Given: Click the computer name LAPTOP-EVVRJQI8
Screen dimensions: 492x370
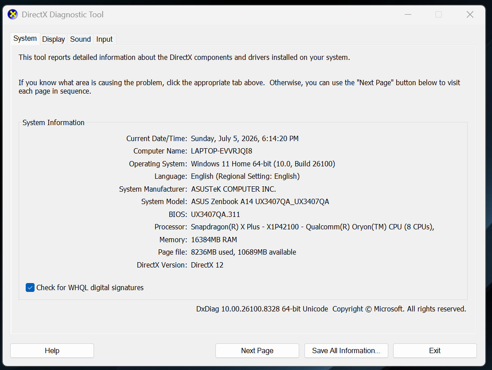Looking at the screenshot, I should point(222,151).
